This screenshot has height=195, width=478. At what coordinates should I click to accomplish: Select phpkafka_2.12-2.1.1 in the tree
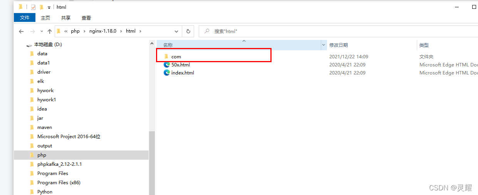(59, 164)
